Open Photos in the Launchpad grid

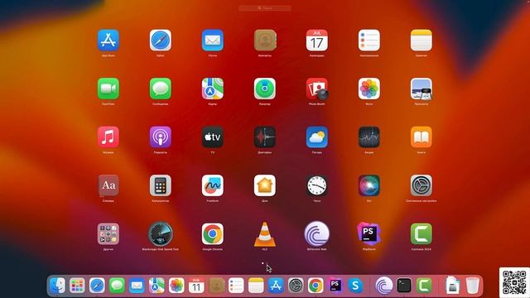click(x=369, y=89)
